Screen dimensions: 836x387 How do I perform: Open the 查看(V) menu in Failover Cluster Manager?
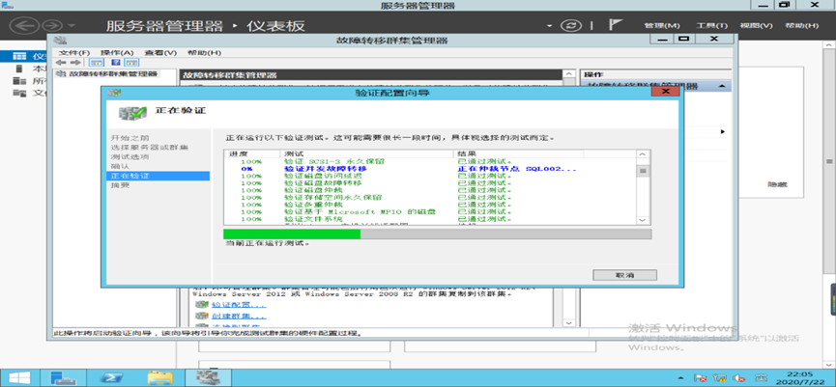[x=160, y=53]
